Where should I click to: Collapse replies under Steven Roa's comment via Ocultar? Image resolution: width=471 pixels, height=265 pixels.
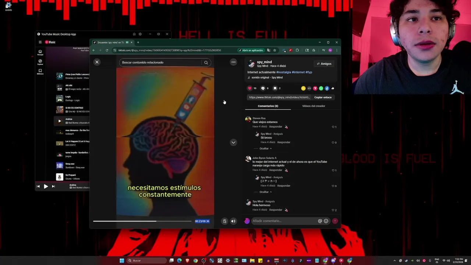(x=266, y=149)
